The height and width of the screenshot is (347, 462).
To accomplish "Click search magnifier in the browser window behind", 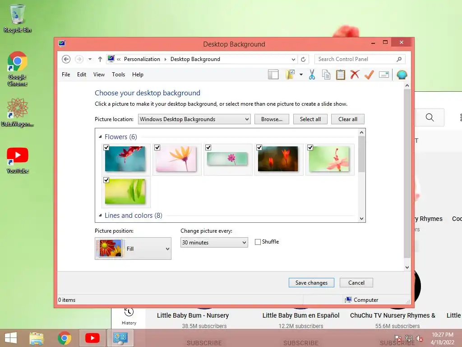I will click(430, 117).
